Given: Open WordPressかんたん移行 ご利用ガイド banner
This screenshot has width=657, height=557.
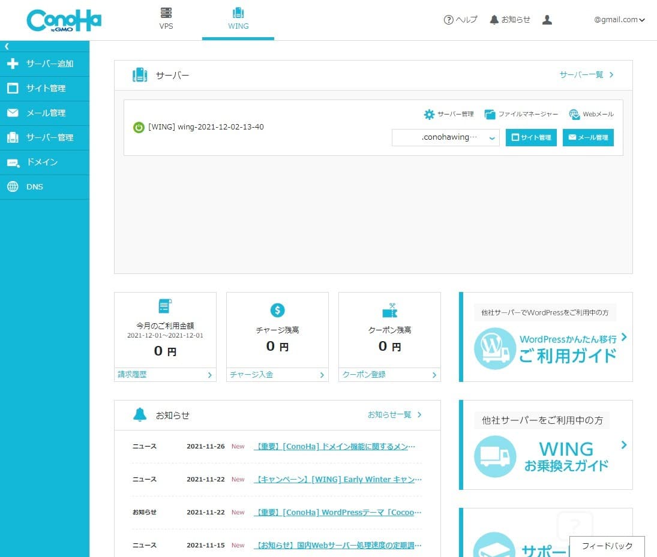Looking at the screenshot, I should [546, 337].
